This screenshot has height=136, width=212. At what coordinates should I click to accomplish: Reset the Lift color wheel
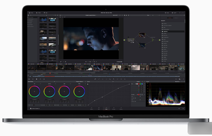tap(40, 84)
